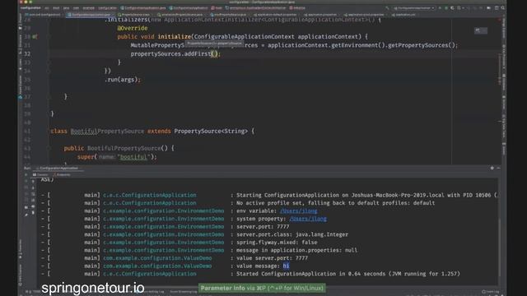This screenshot has height=296, width=527.
Task: Collapse the BootifulPropertySource constructor fold
Action: (49, 148)
